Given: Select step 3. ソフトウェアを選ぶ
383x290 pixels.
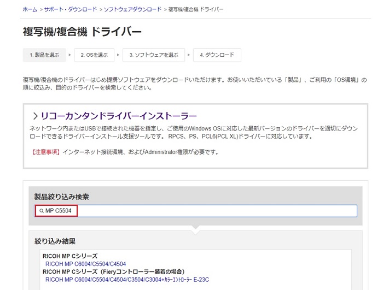Looking at the screenshot, I should point(154,55).
